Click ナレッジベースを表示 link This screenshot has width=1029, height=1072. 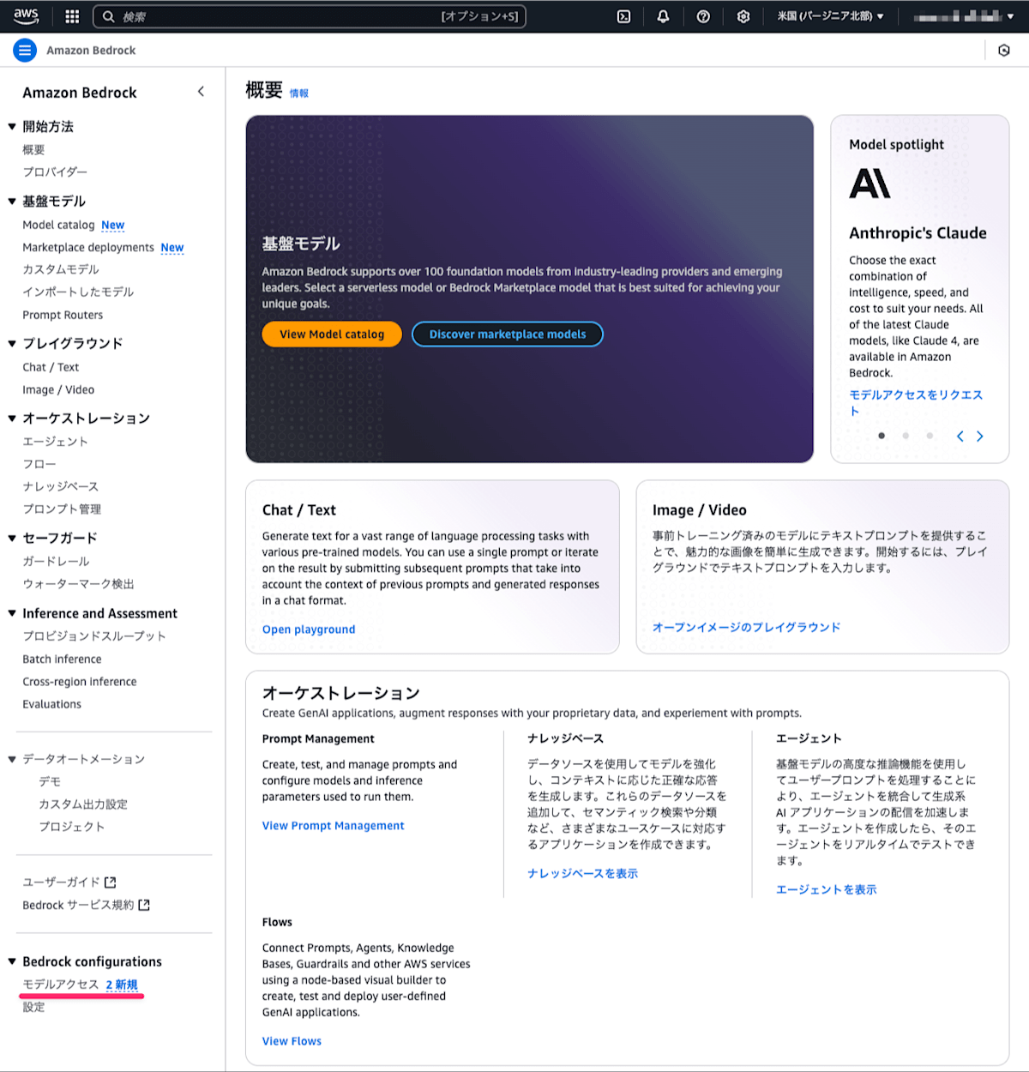pos(582,874)
